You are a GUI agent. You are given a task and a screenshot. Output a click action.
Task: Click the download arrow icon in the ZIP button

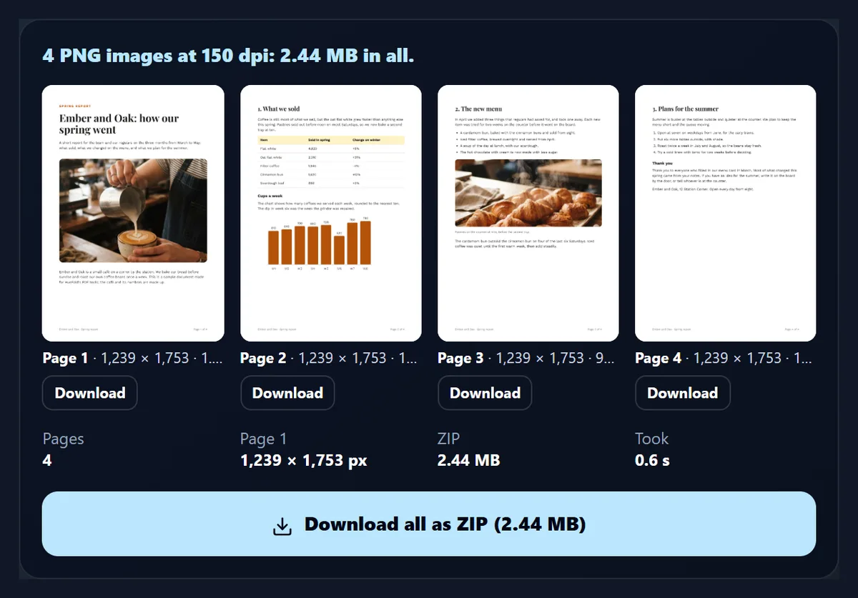(x=282, y=526)
